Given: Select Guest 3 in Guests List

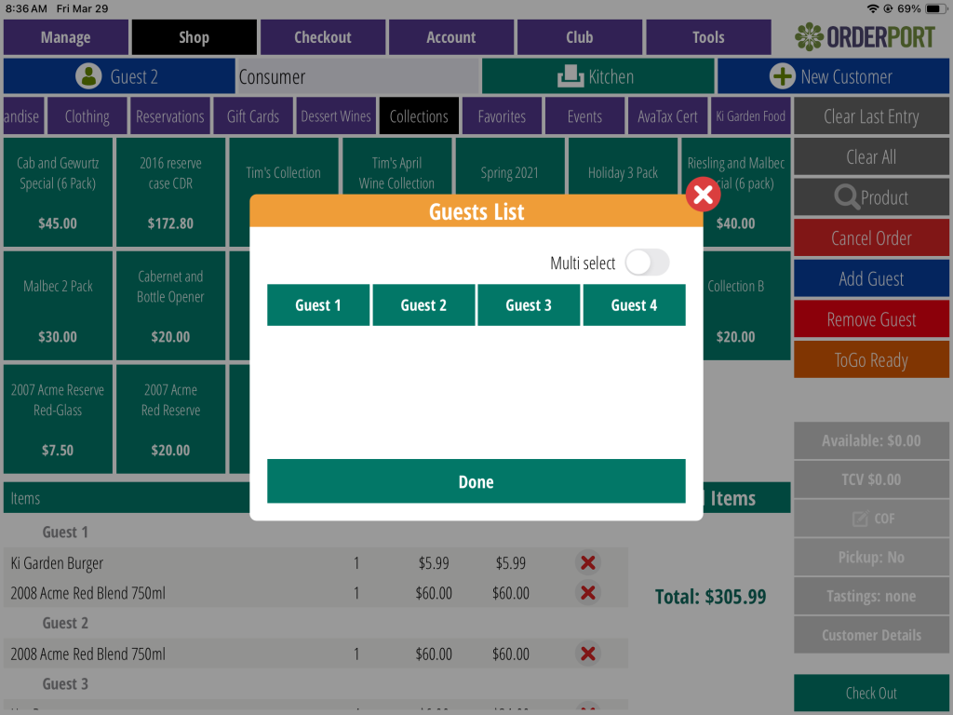Looking at the screenshot, I should tap(529, 305).
